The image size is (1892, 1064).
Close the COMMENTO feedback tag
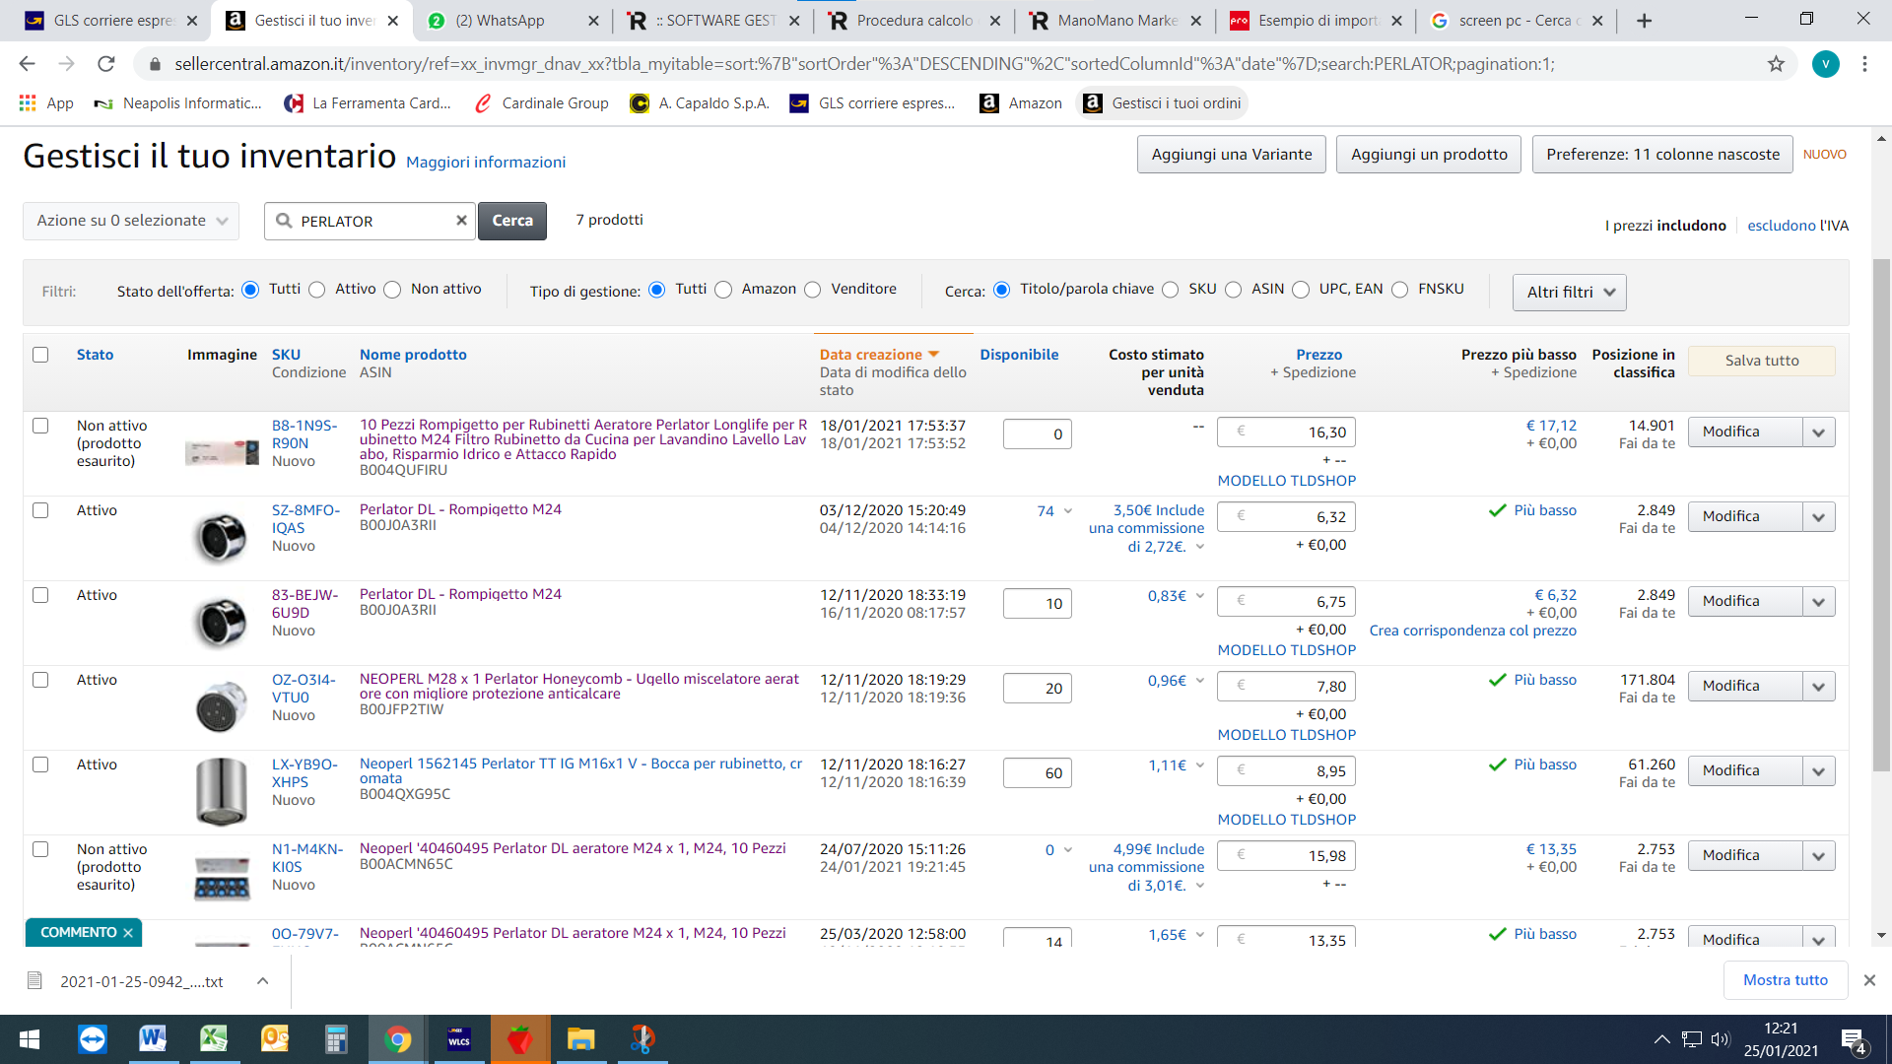pos(128,933)
